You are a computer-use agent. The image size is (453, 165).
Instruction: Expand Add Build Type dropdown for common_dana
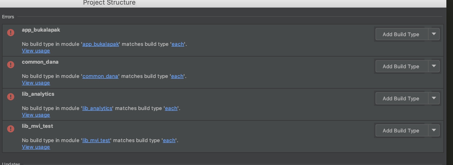tap(434, 66)
